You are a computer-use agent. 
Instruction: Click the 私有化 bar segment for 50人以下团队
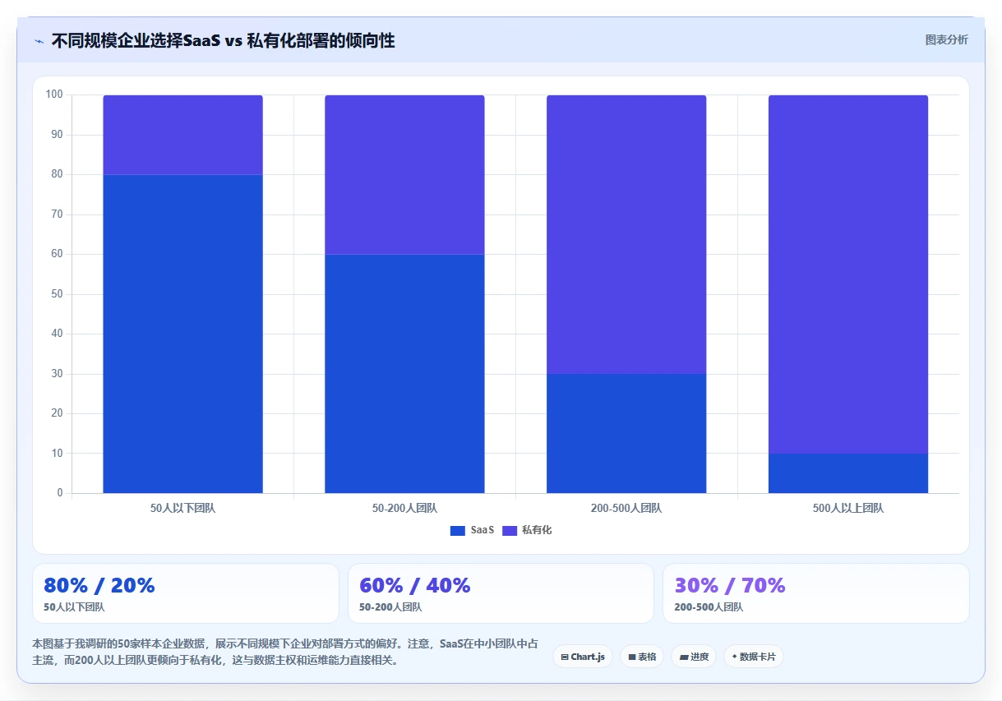182,135
